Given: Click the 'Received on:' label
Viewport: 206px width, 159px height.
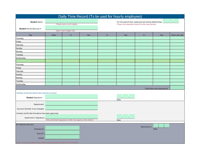Looking at the screenshot, I should click(x=146, y=127).
